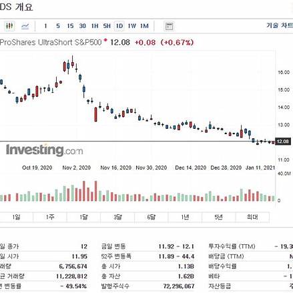Select the 30 minute interval
This screenshot has height=293, width=293.
point(82,26)
